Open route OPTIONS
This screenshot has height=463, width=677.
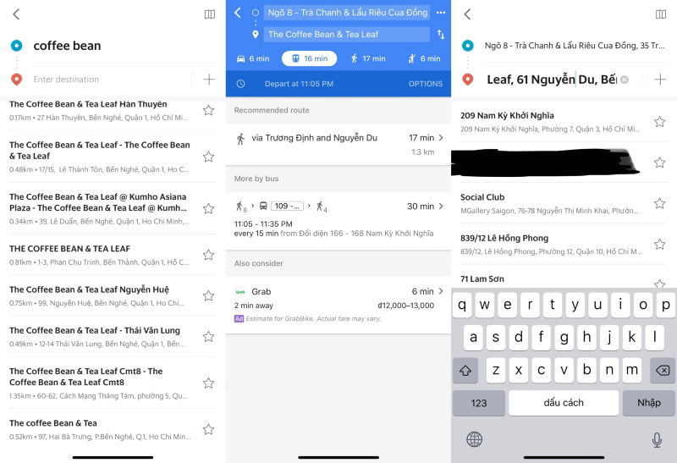pyautogui.click(x=426, y=84)
